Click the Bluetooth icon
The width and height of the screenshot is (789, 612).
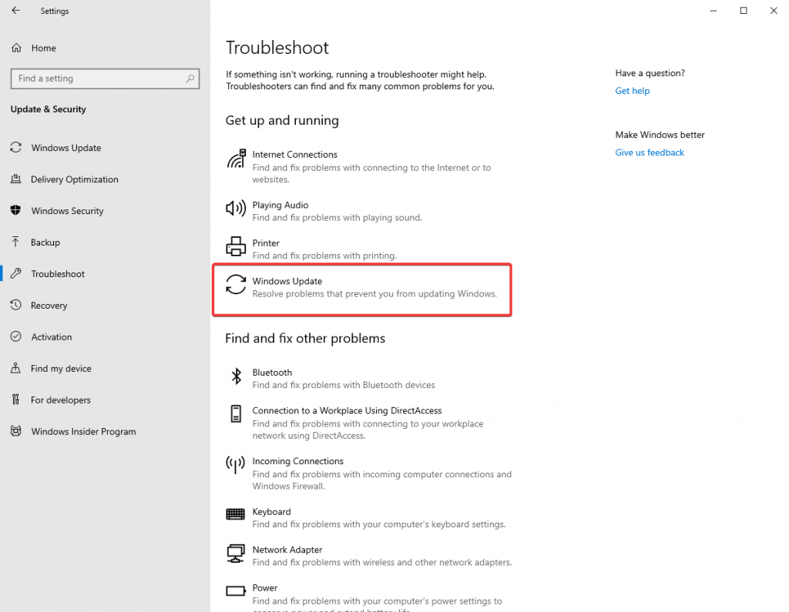click(x=236, y=376)
